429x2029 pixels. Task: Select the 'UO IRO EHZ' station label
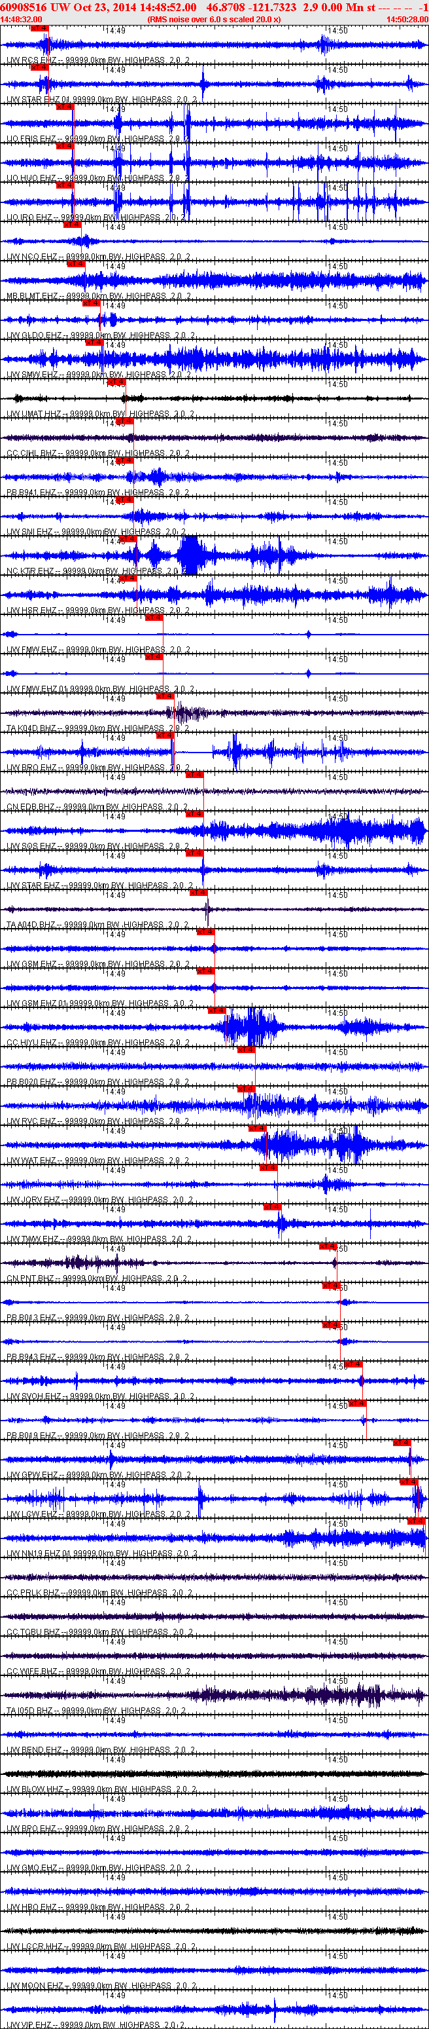click(31, 217)
